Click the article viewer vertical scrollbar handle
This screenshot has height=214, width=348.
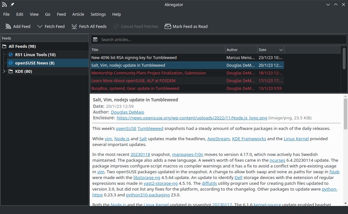pos(345,114)
